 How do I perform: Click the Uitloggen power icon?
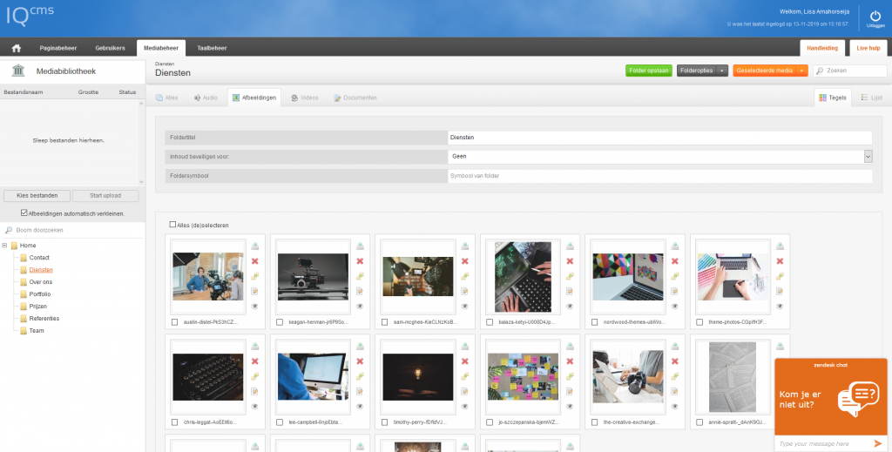tap(875, 16)
